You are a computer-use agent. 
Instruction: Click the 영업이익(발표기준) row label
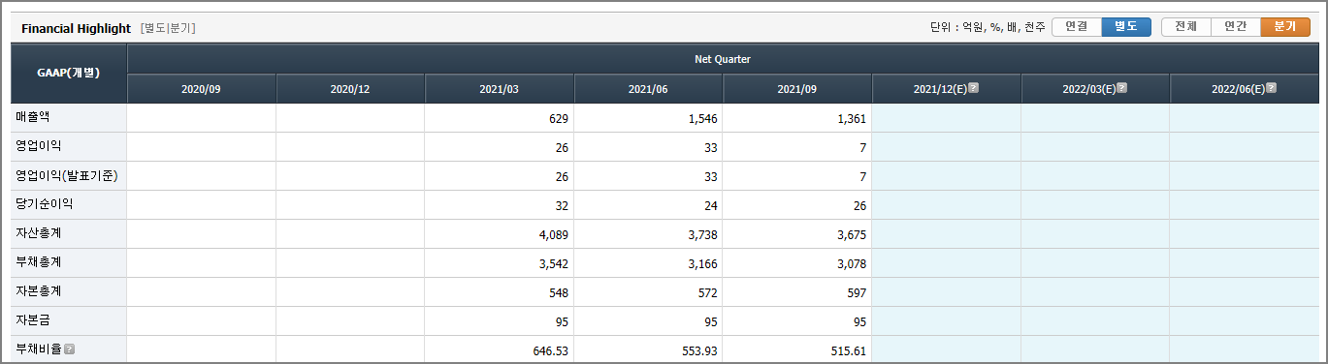click(x=67, y=175)
